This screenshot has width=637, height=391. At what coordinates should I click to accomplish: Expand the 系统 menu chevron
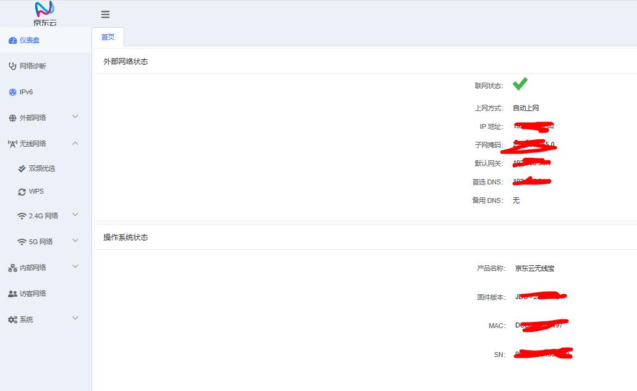(75, 318)
